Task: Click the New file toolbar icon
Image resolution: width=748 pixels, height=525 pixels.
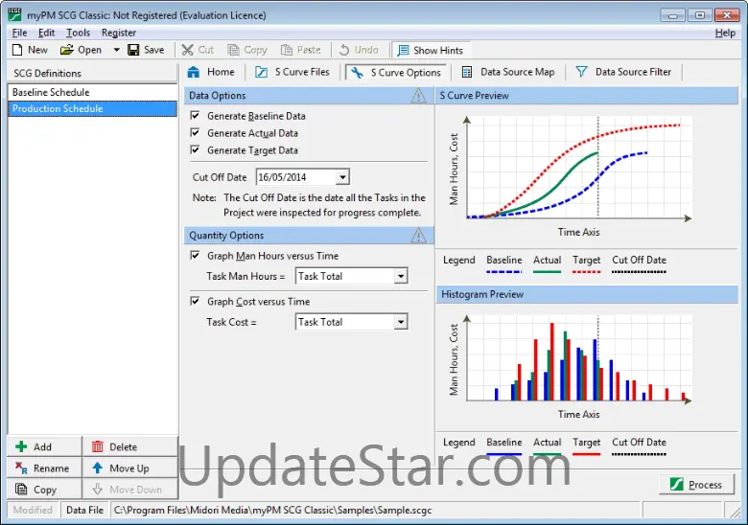Action: (x=17, y=50)
